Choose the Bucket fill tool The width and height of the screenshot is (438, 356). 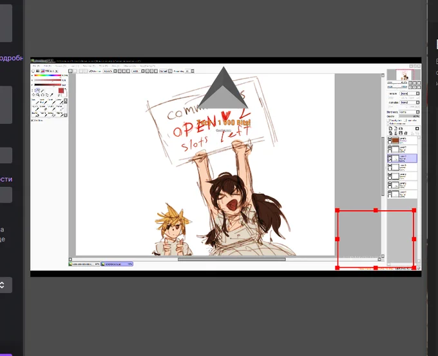tap(35, 115)
